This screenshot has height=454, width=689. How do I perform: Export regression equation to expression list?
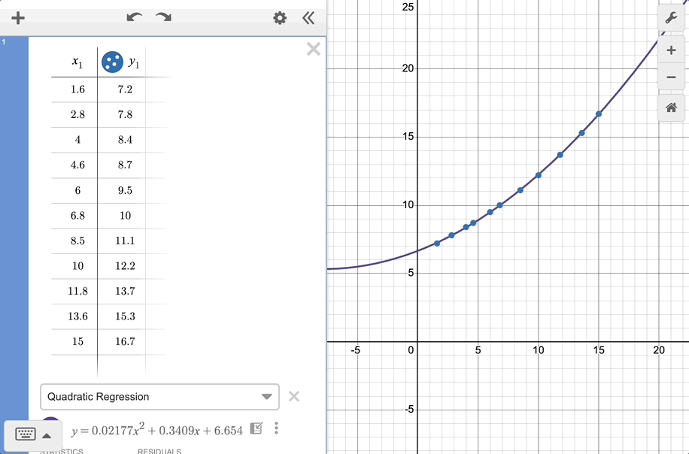256,428
